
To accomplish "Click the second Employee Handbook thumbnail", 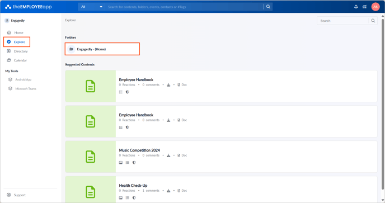I will (x=90, y=121).
